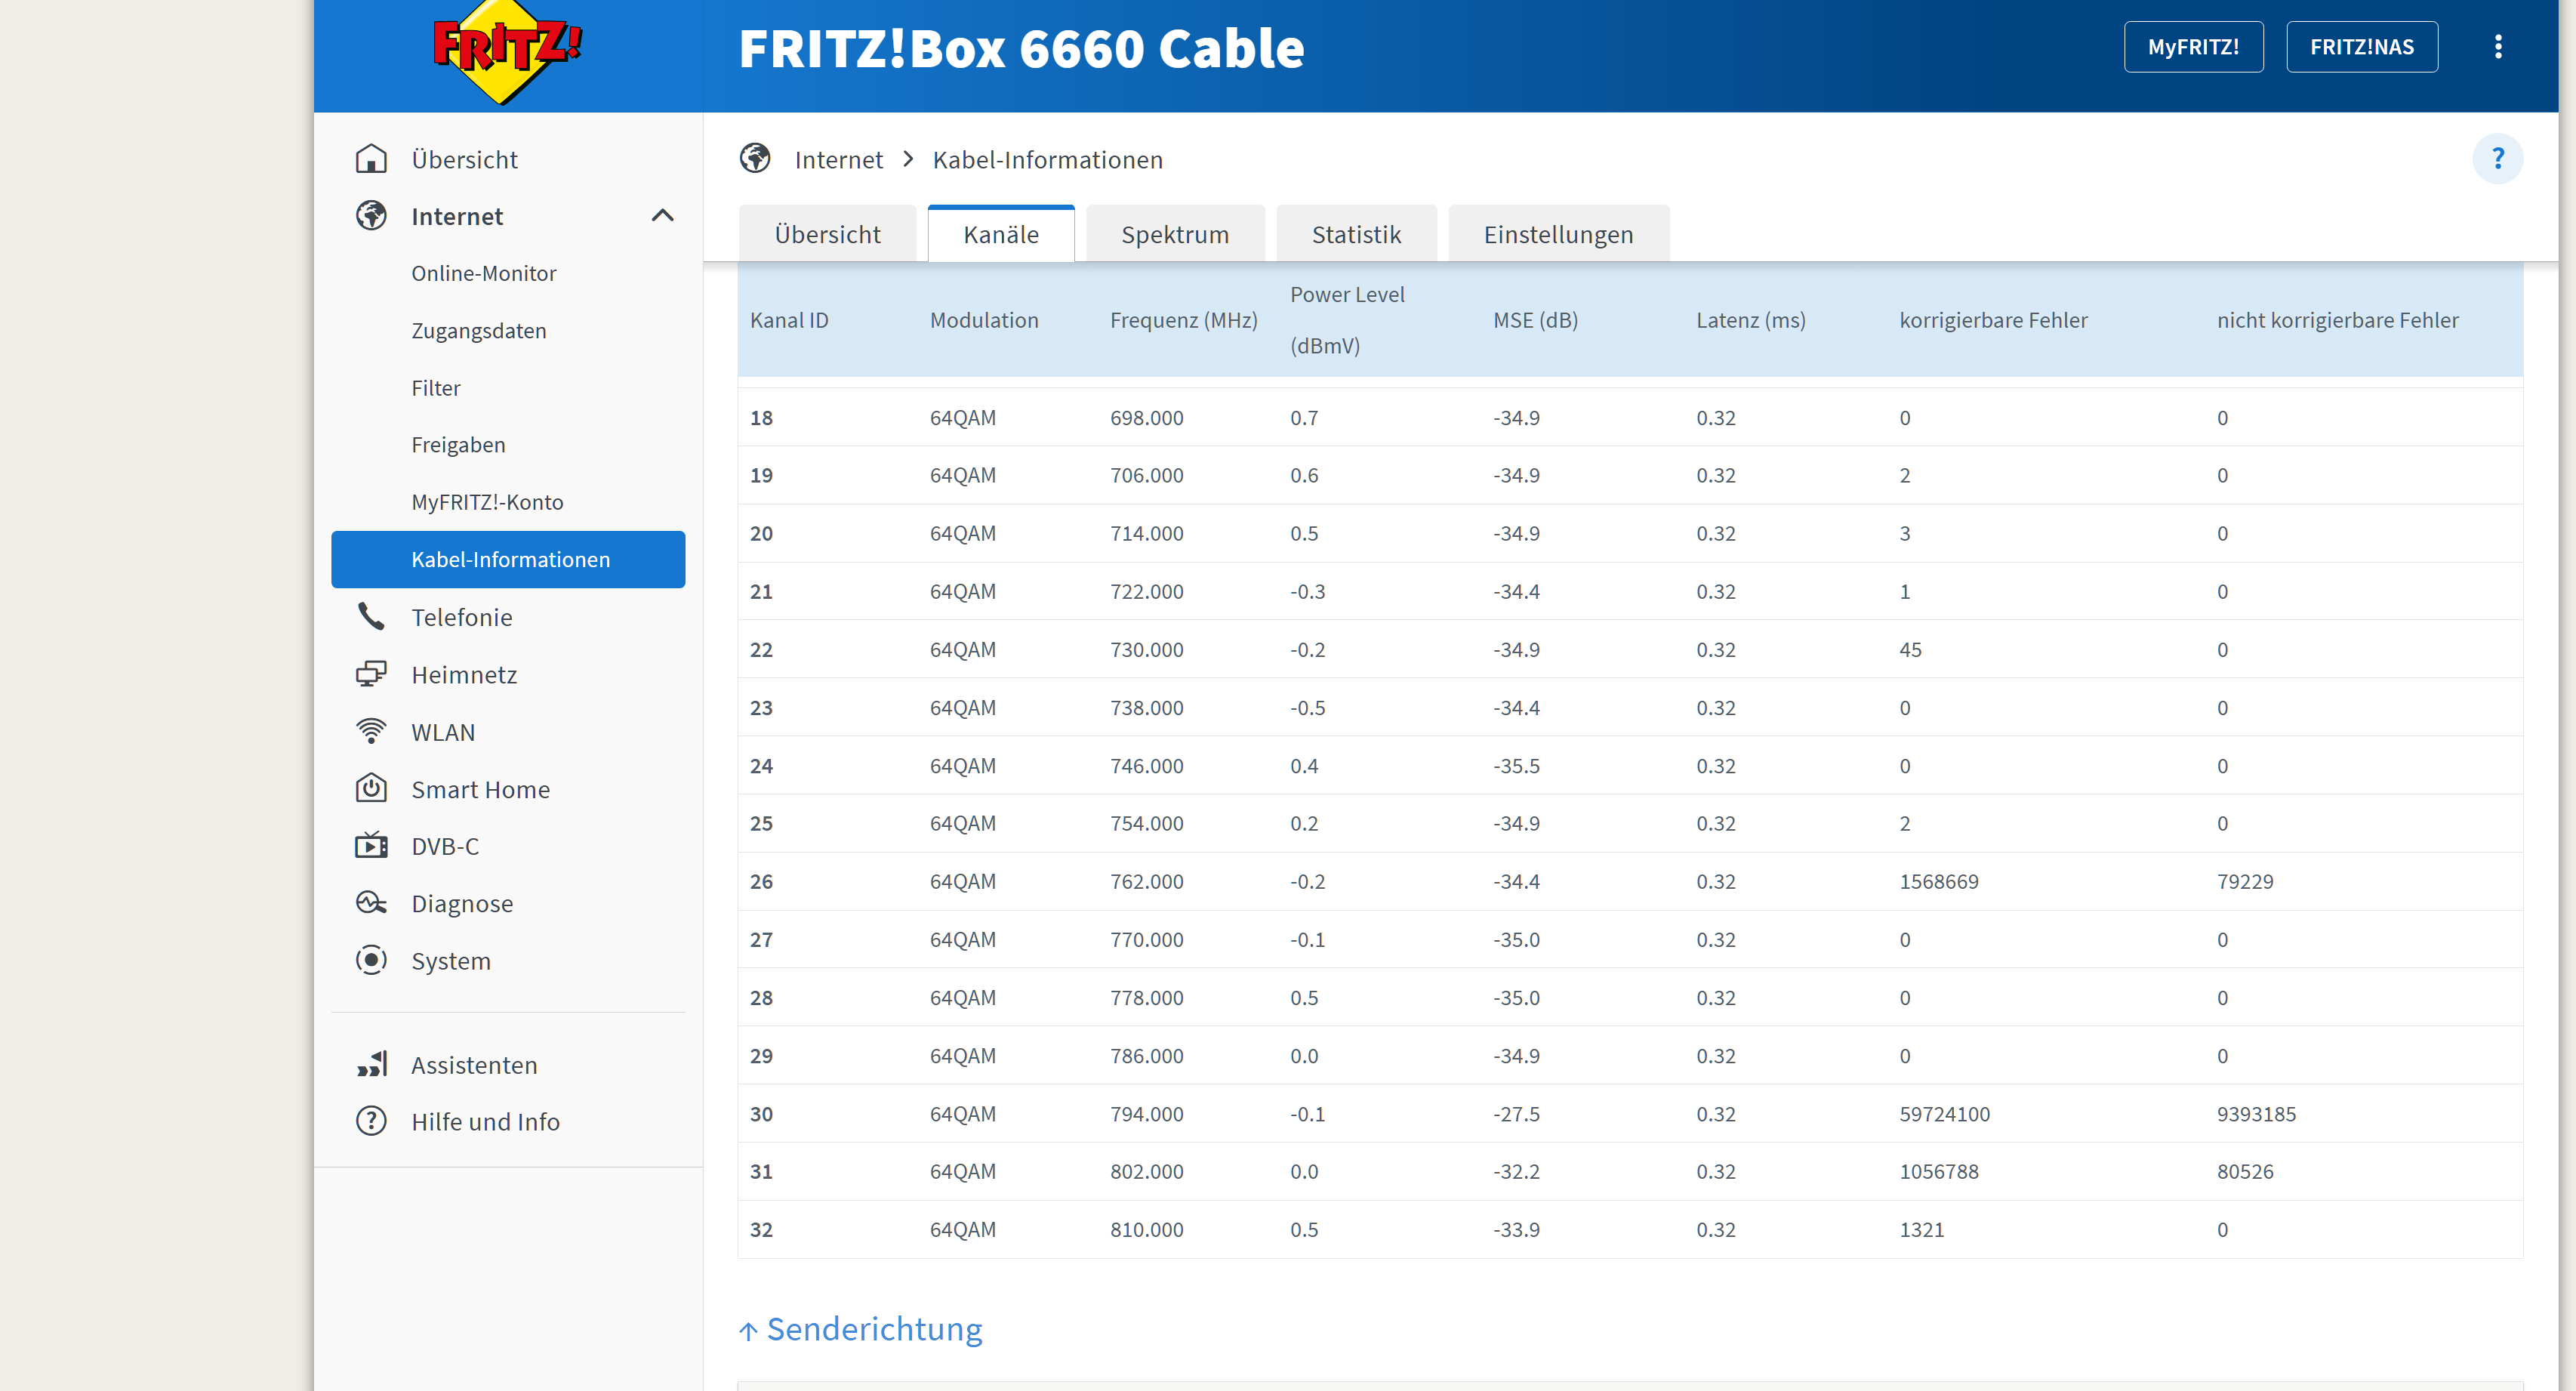The height and width of the screenshot is (1391, 2576).
Task: Open the Telefonie sidebar entry
Action: [461, 617]
